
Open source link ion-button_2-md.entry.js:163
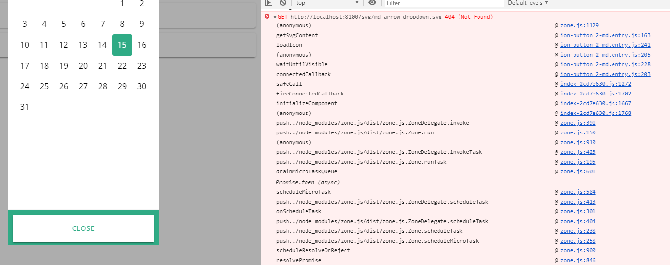tap(605, 35)
